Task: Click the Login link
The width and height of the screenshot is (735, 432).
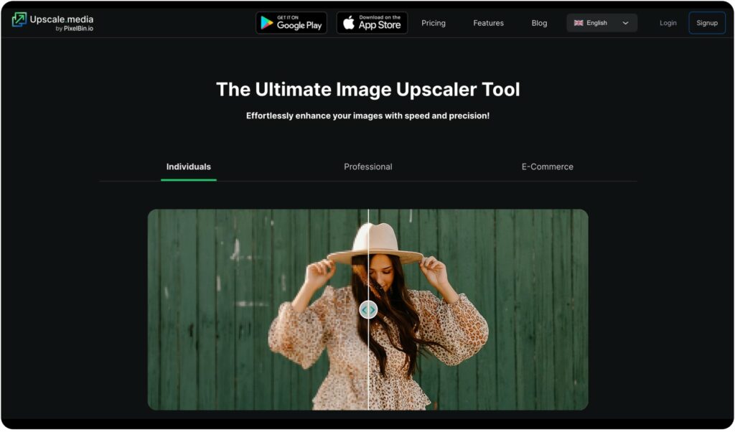Action: tap(668, 23)
